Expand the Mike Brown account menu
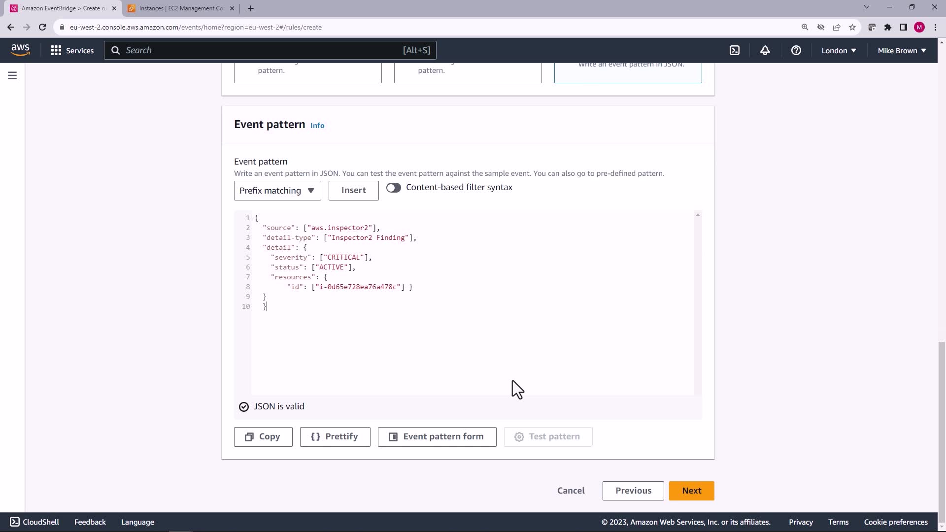This screenshot has width=946, height=532. point(902,50)
